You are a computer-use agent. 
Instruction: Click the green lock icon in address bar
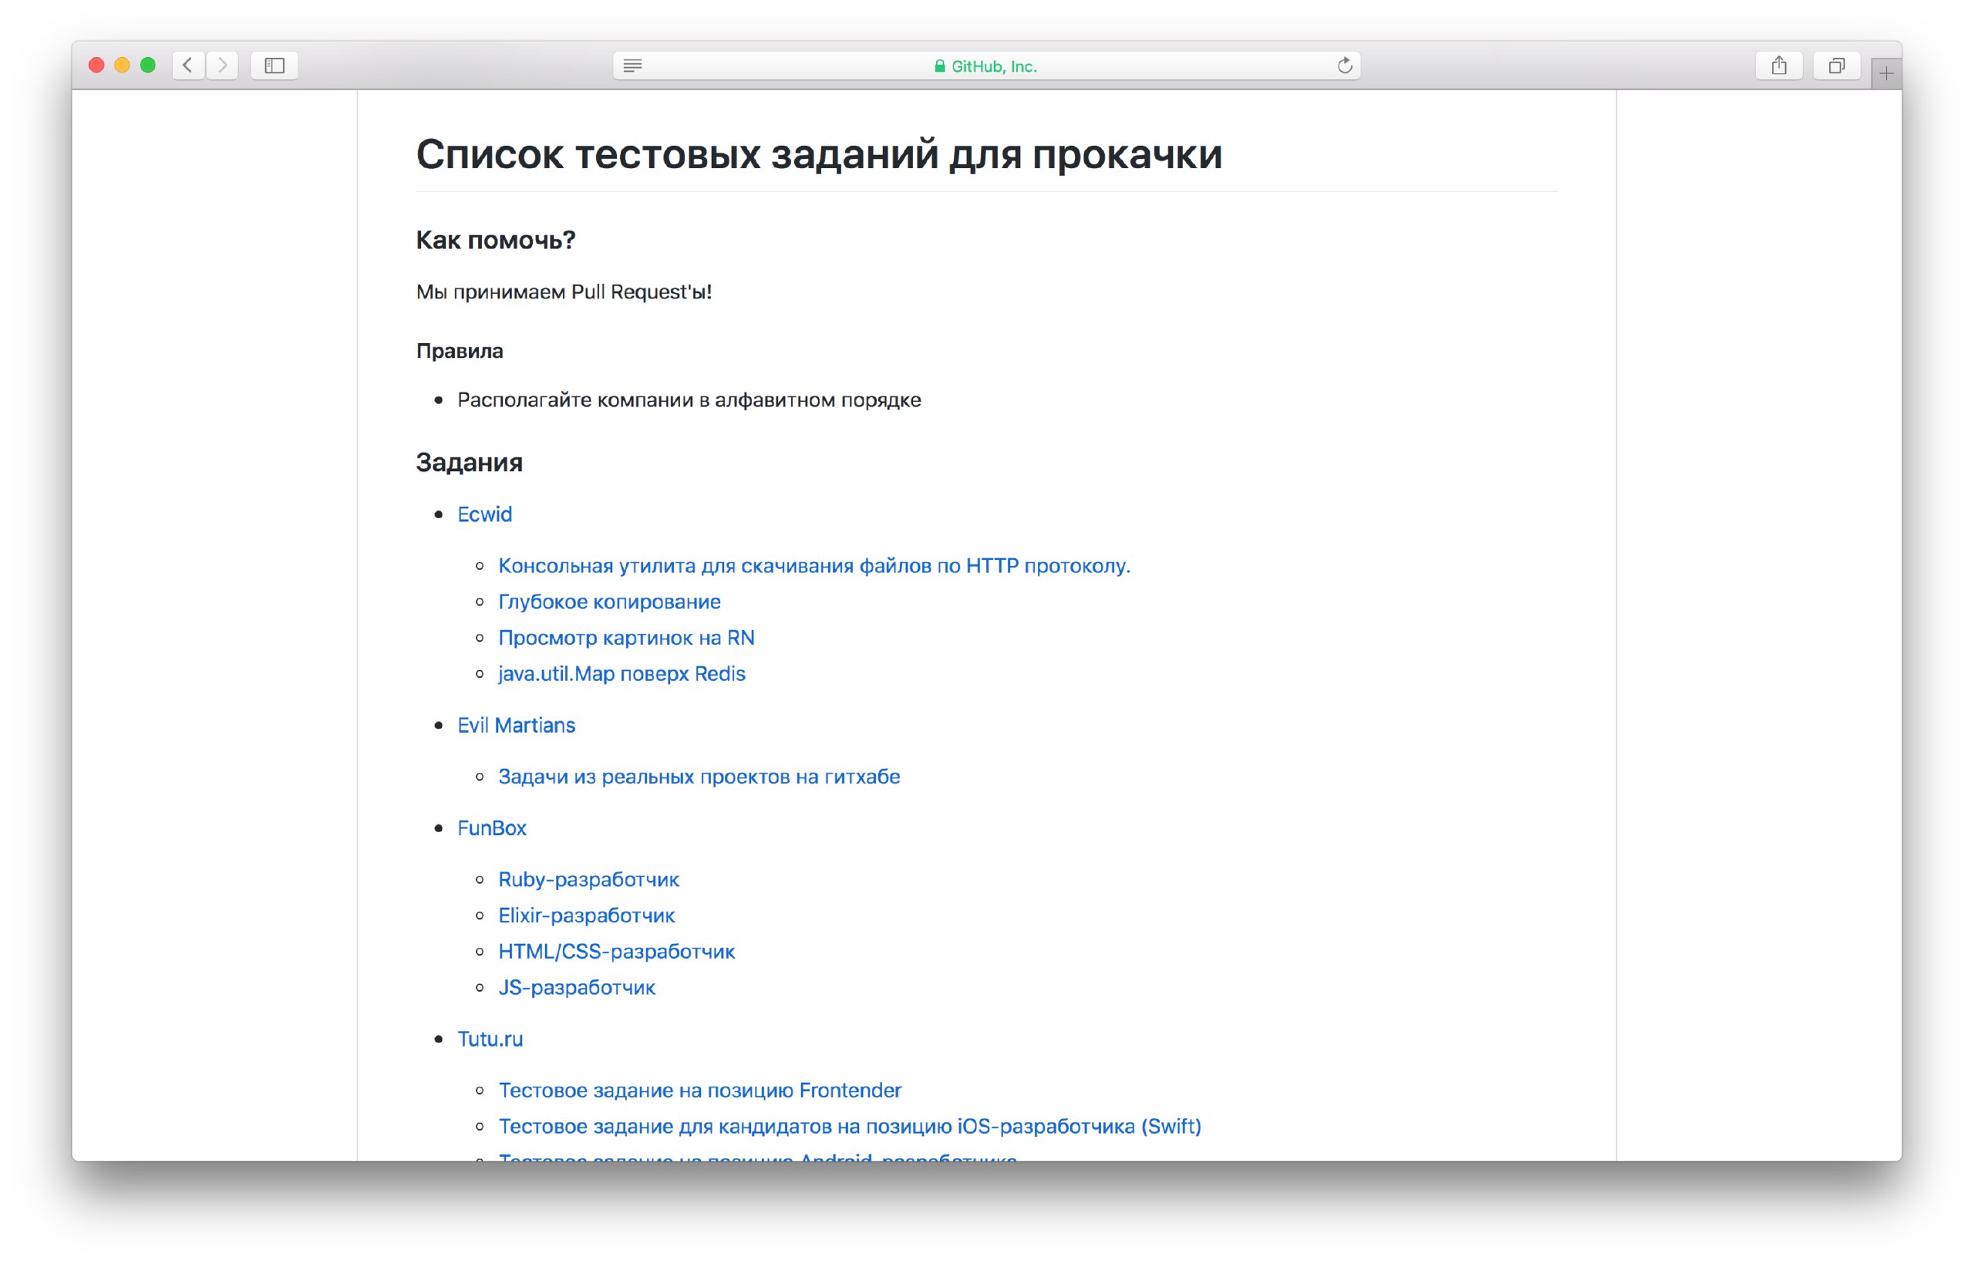pos(939,66)
